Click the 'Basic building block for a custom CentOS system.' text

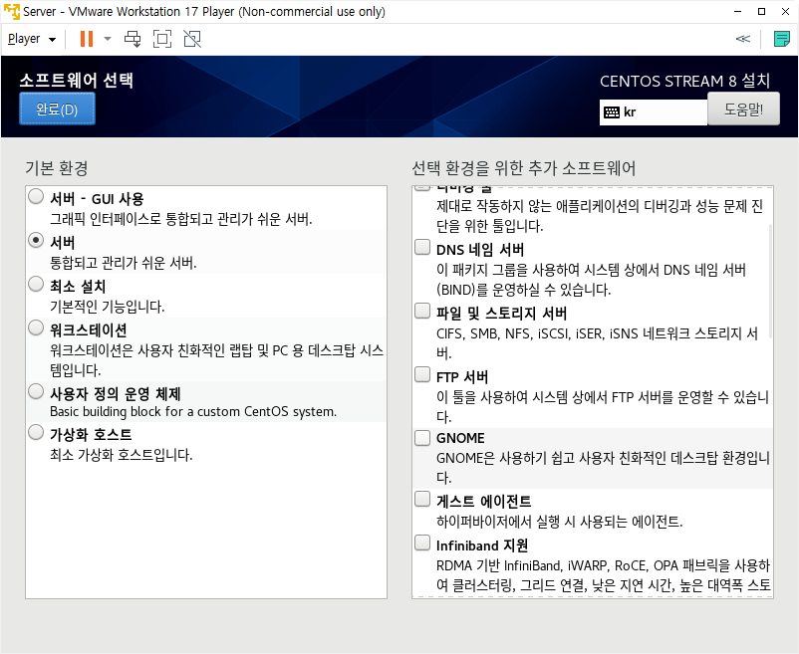[x=193, y=412]
